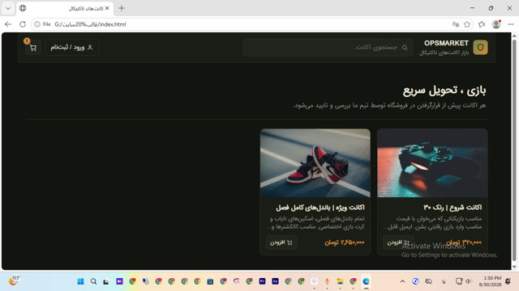
Task: Click title اکانت ویژه | باندل‌های کامل فصل
Action: [x=320, y=208]
